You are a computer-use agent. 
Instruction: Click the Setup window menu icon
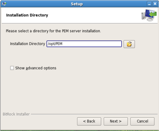tap(4, 4)
